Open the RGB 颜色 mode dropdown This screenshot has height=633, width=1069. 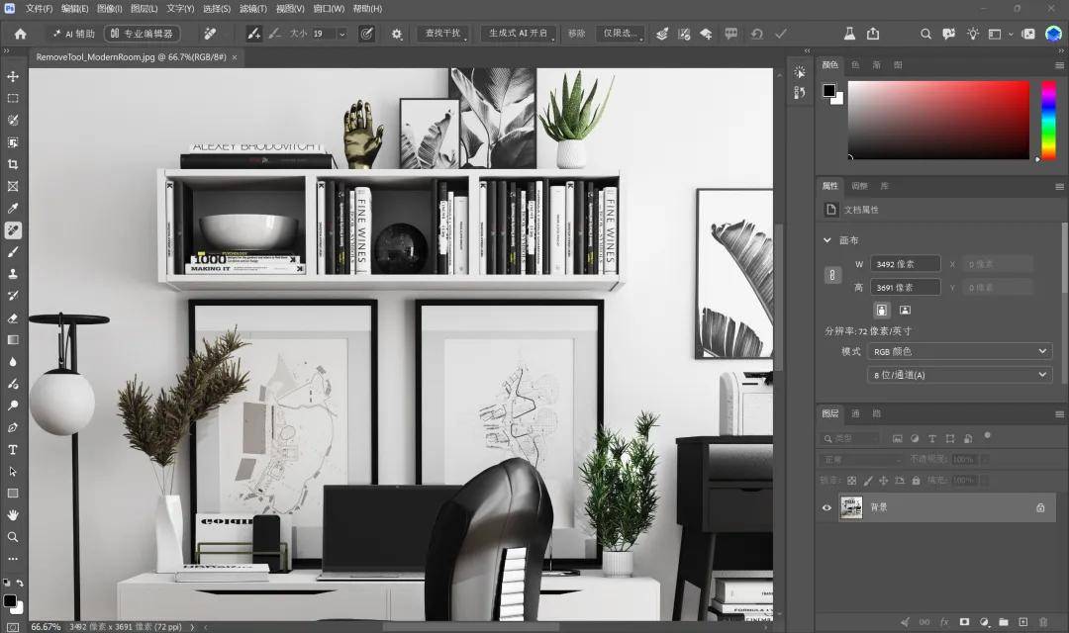959,351
